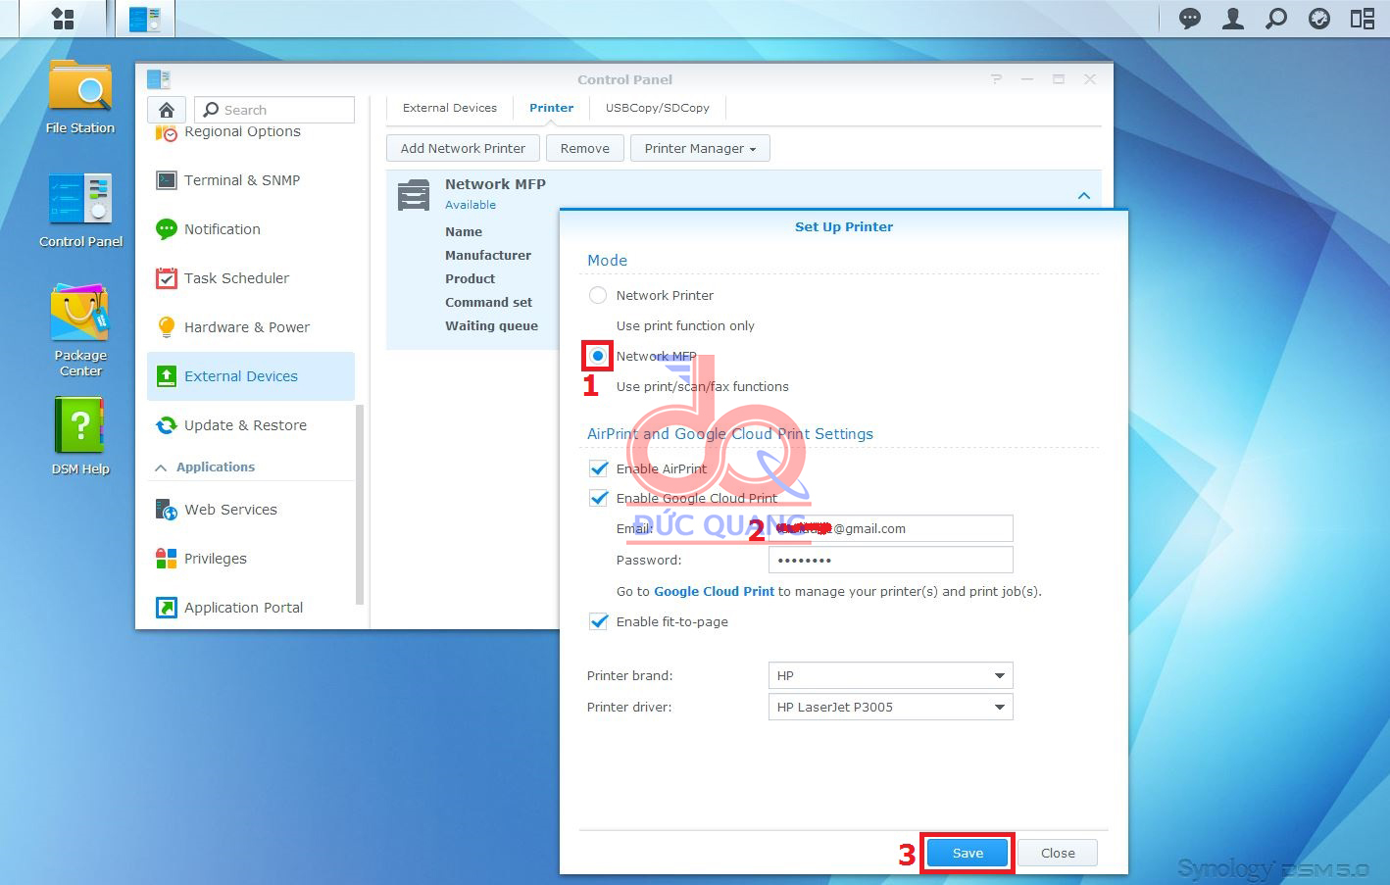
Task: Open the Printer driver dropdown
Action: click(890, 707)
